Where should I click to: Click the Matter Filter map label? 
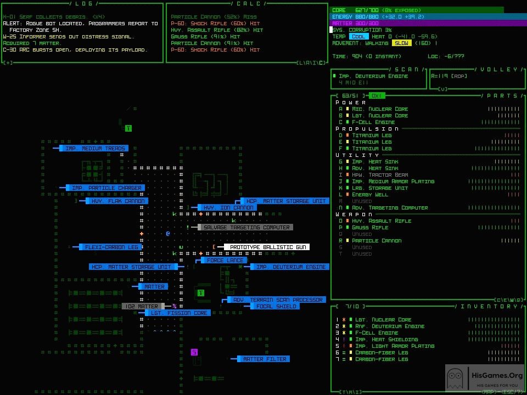263,359
